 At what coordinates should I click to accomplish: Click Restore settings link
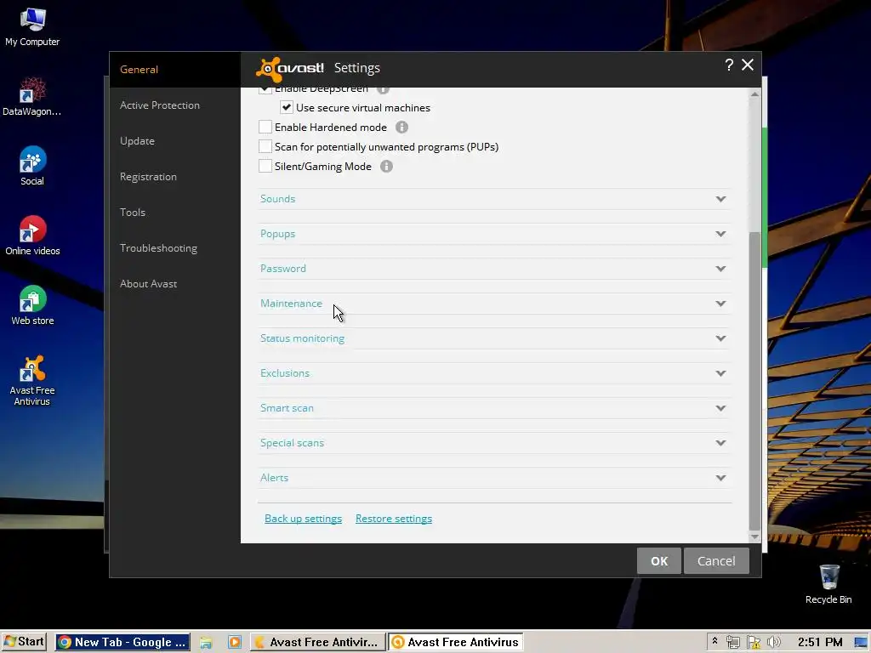pos(394,518)
